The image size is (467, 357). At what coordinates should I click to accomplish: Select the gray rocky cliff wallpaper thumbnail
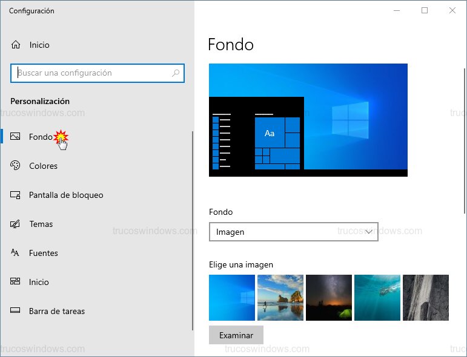point(426,297)
